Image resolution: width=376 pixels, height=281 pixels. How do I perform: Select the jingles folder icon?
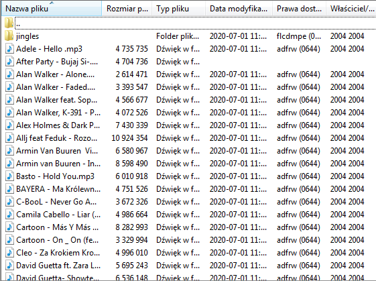point(9,36)
